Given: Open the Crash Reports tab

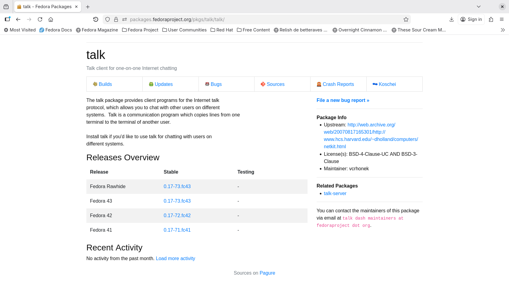Looking at the screenshot, I should pos(338,84).
